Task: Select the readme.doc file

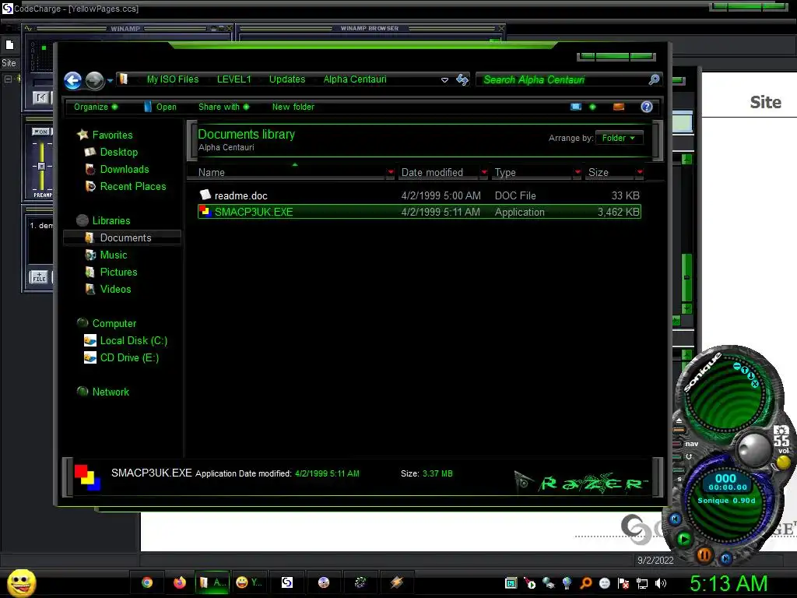Action: tap(241, 195)
